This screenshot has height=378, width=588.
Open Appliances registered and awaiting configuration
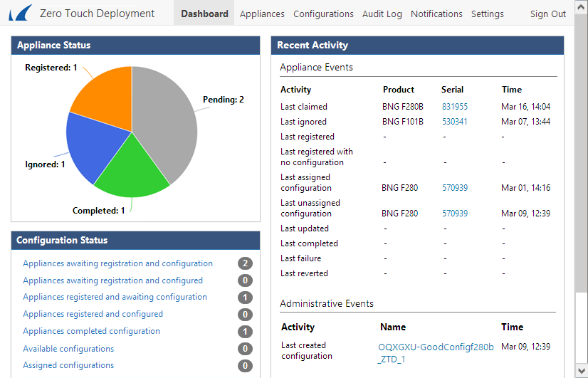click(115, 297)
